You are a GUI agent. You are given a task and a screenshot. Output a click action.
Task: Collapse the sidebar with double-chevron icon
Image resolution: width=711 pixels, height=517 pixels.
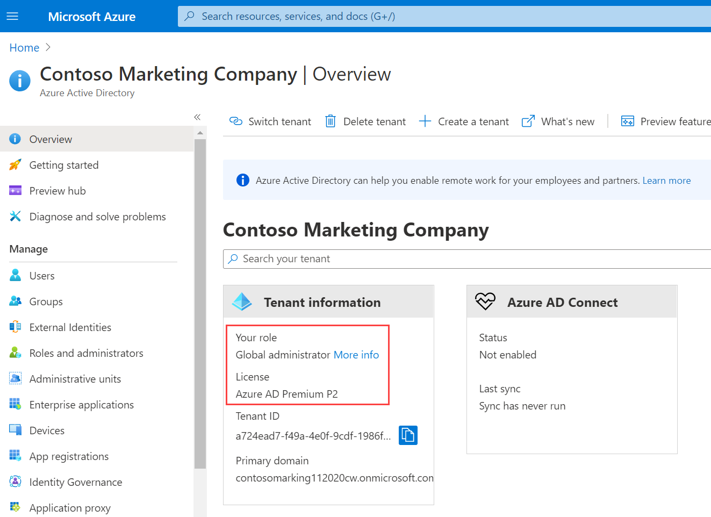(x=197, y=117)
